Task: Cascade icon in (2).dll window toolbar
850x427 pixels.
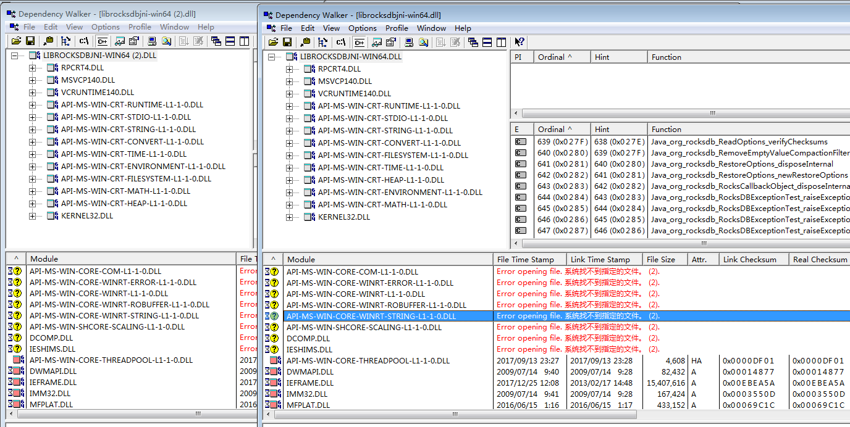Action: pos(216,41)
